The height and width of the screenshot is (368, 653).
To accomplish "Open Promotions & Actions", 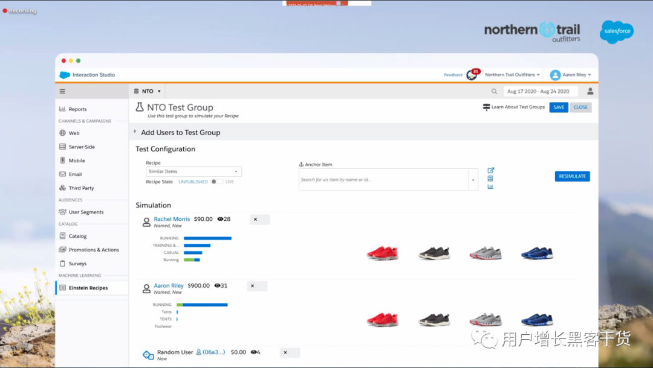I will click(x=94, y=250).
